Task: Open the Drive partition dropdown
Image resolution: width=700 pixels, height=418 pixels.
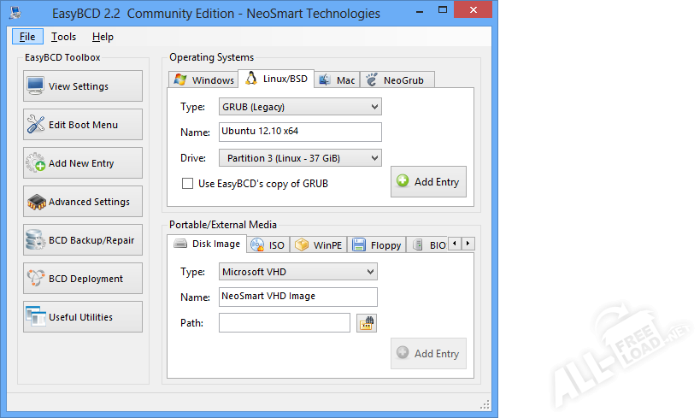Action: tap(299, 158)
